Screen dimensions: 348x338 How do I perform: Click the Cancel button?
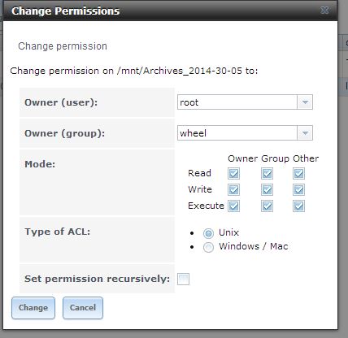point(83,308)
